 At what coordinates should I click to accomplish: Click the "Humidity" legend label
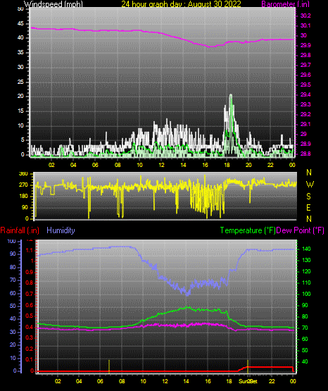61,230
